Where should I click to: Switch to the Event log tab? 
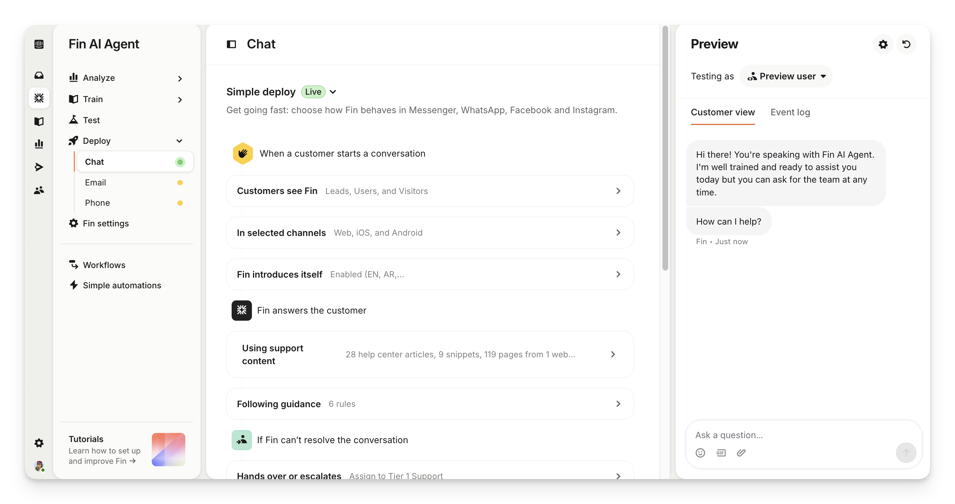pos(790,112)
